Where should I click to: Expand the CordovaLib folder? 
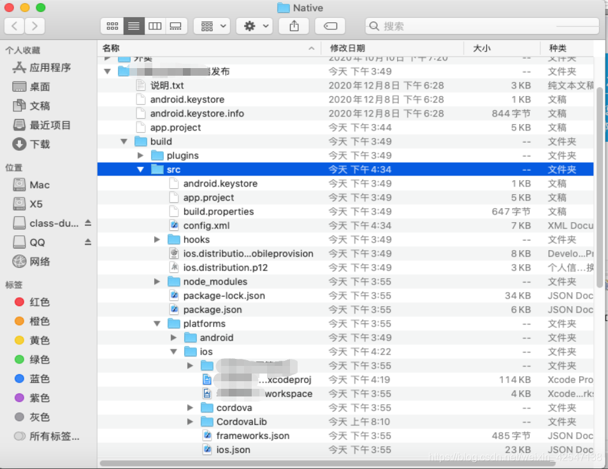[190, 421]
